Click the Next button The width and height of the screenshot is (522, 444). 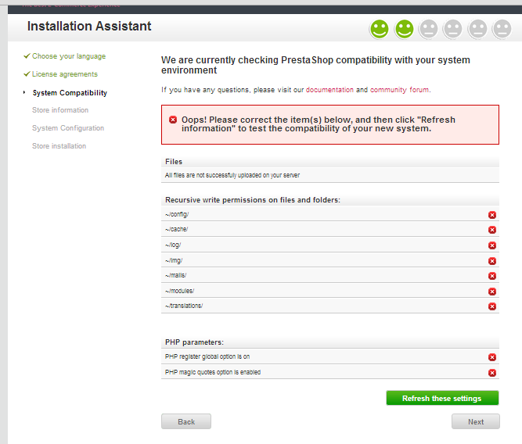pos(476,421)
